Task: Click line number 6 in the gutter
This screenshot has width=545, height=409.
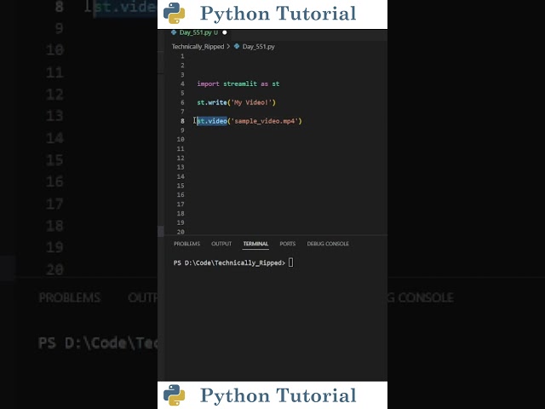Action: (x=182, y=102)
